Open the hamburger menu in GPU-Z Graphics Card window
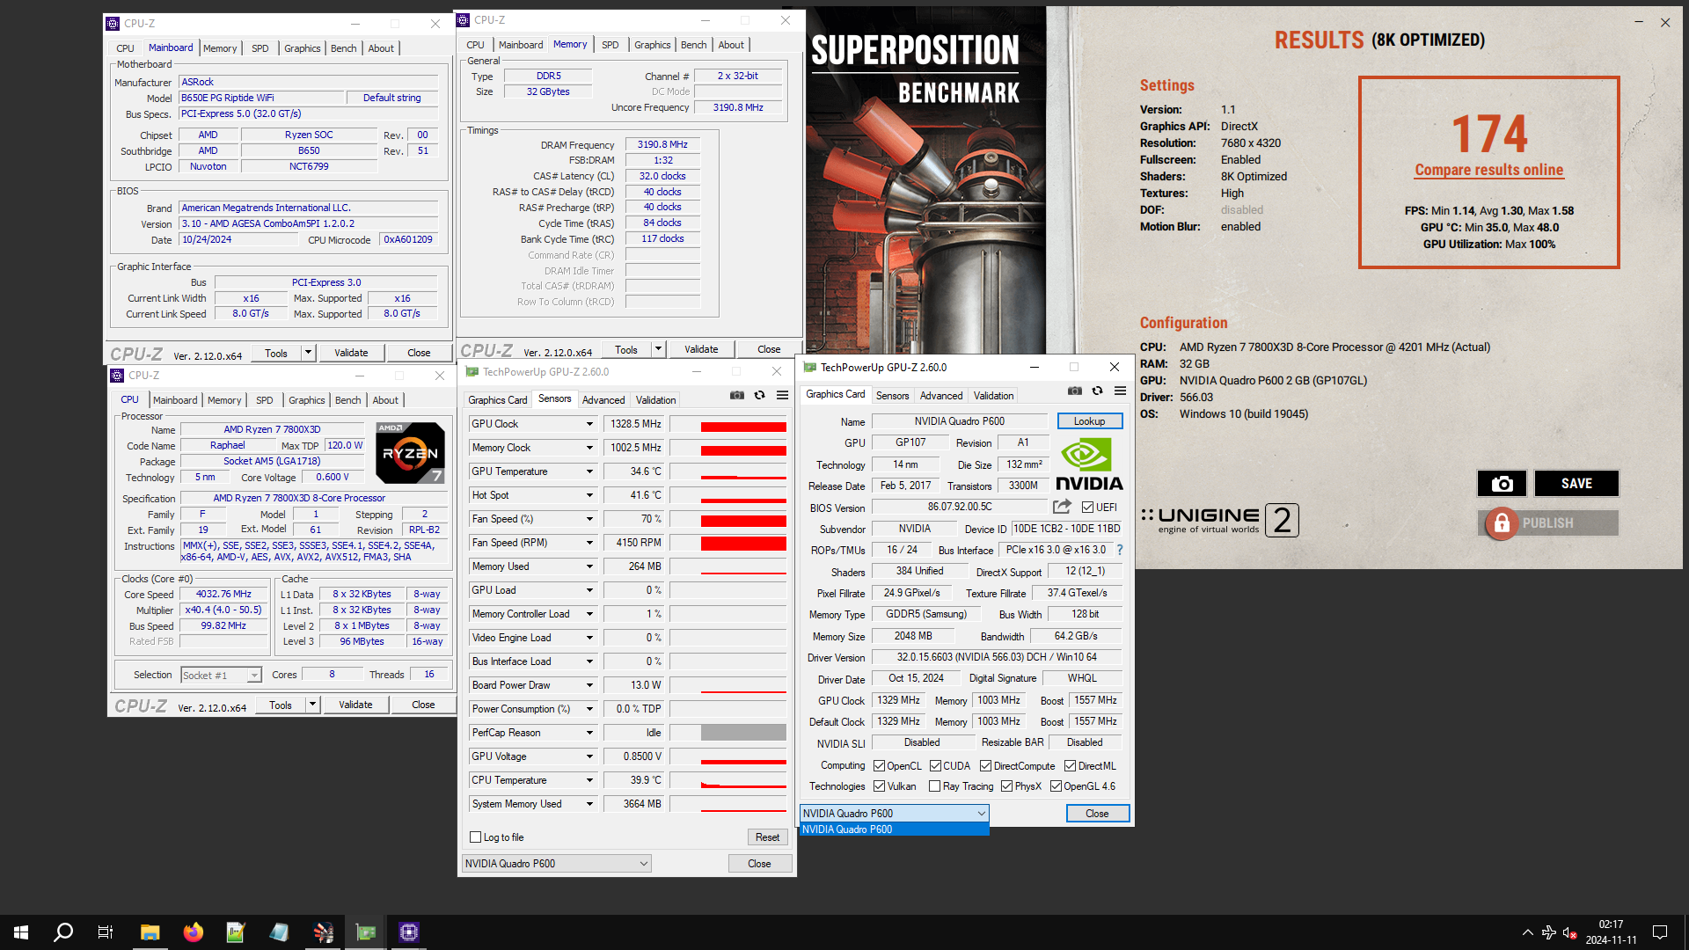1689x950 pixels. [x=1120, y=391]
